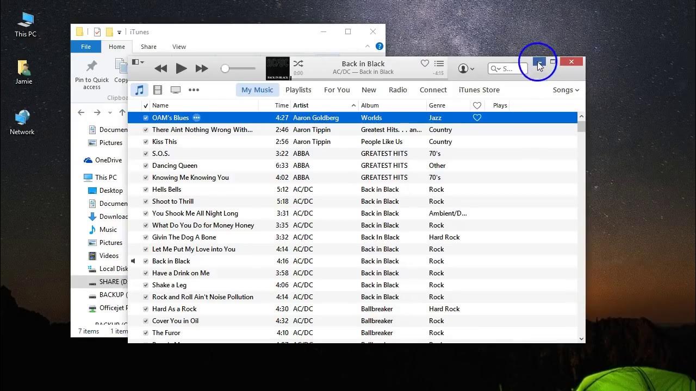Open the More media types ellipsis
696x391 pixels.
click(x=194, y=90)
